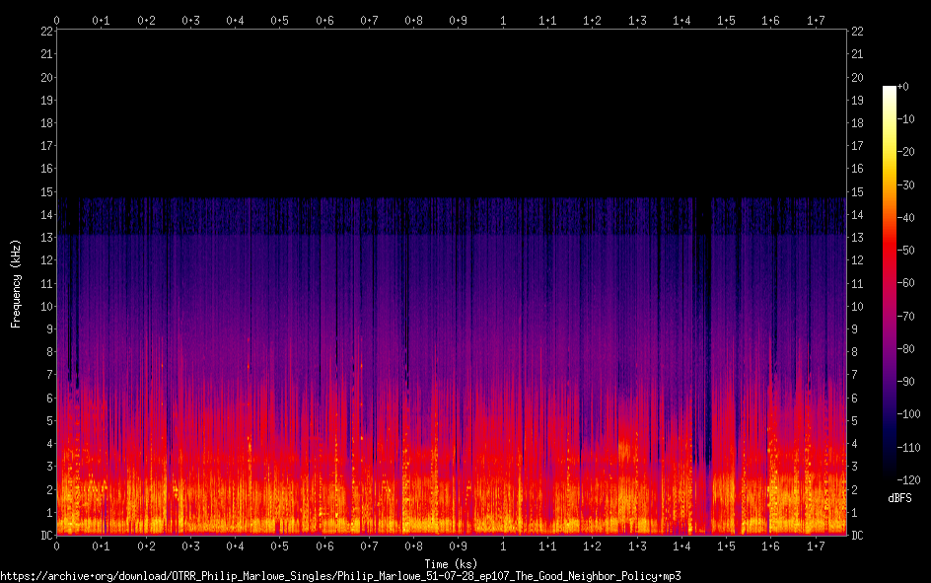931x583 pixels.
Task: Click the 10 kHz tick on left axis
Action: 44,307
